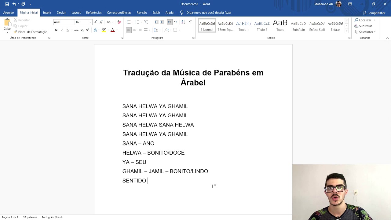391x220 pixels.
Task: Click the Save icon in title bar
Action: 7,4
